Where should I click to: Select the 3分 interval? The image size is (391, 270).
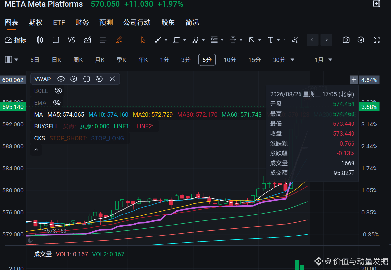click(x=186, y=60)
